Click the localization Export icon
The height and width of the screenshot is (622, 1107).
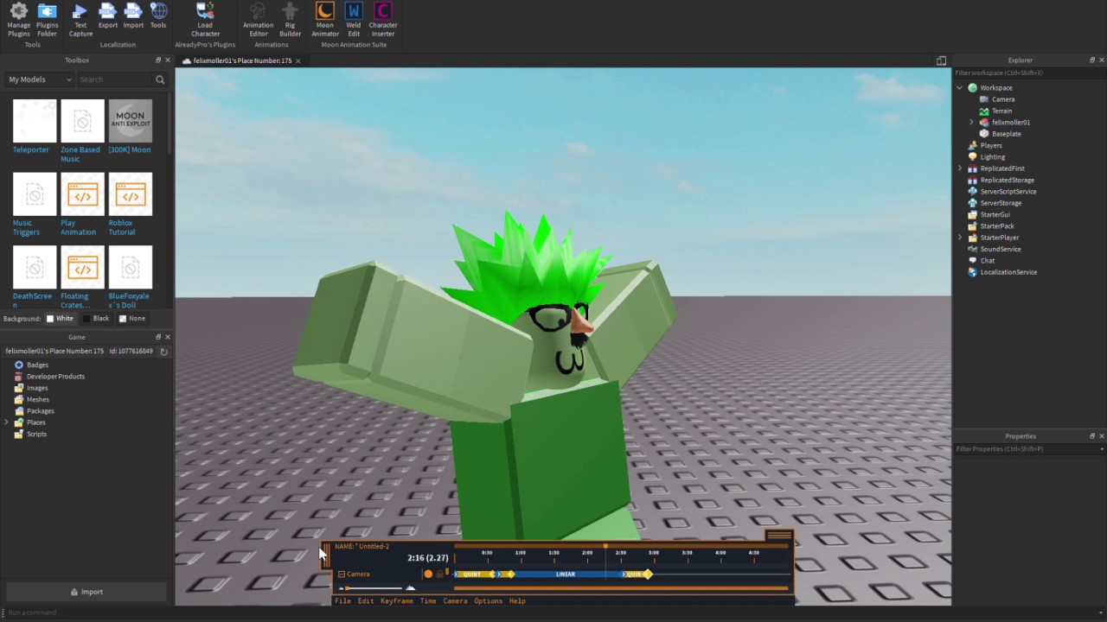(x=107, y=16)
